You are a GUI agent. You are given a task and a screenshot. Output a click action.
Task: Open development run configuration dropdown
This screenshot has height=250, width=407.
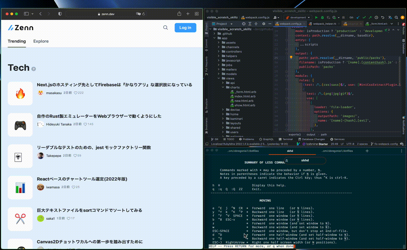point(298,17)
